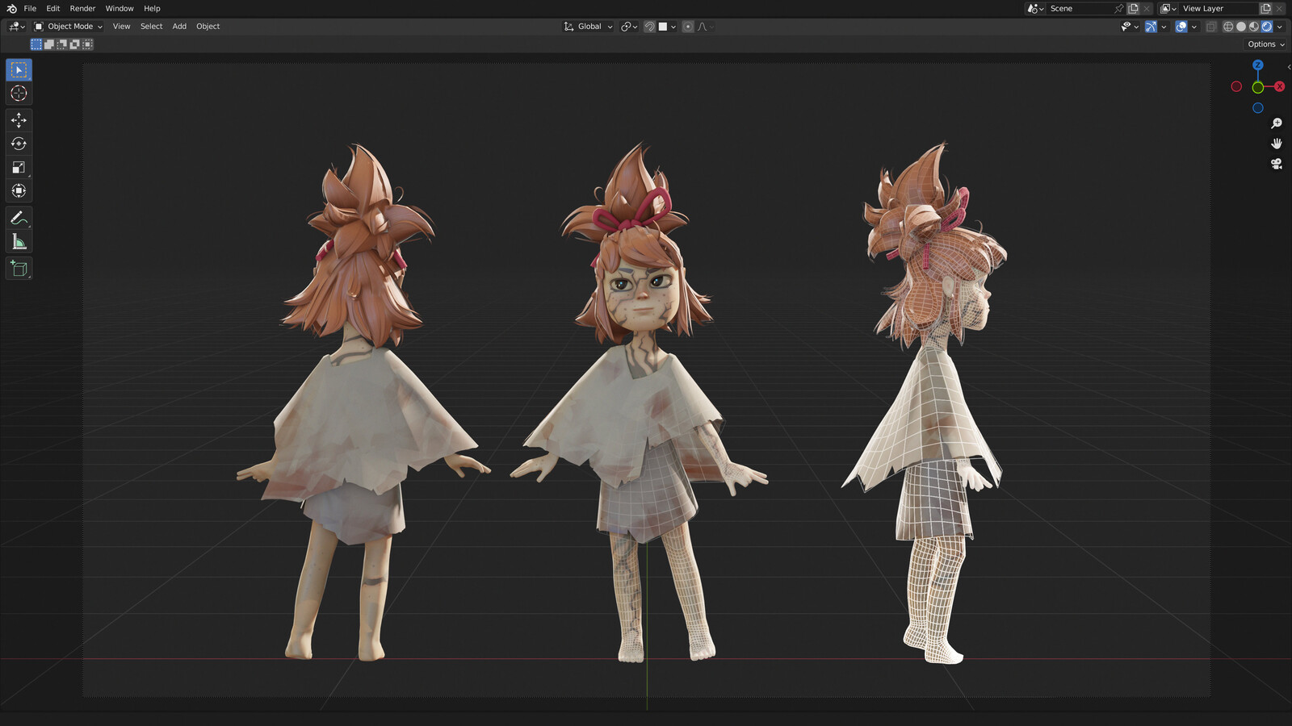Open the viewport Add menu
The height and width of the screenshot is (726, 1292).
pos(179,27)
